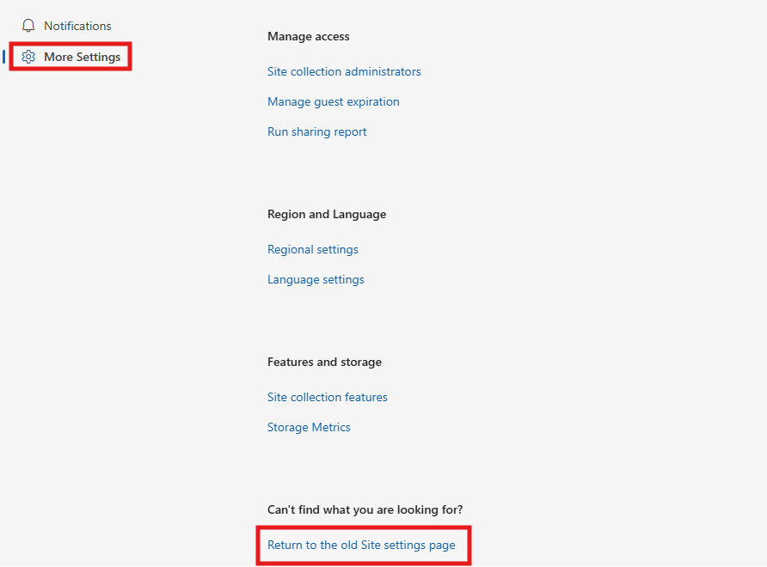
Task: Open Site collection administrators link
Action: click(344, 71)
